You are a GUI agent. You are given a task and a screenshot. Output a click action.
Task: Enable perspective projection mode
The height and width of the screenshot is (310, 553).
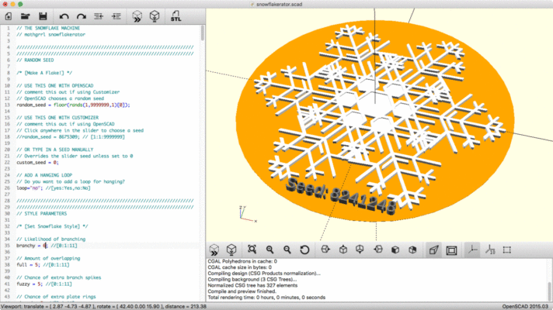click(x=432, y=250)
